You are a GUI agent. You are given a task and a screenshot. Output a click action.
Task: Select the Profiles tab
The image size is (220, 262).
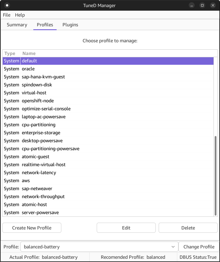45,25
